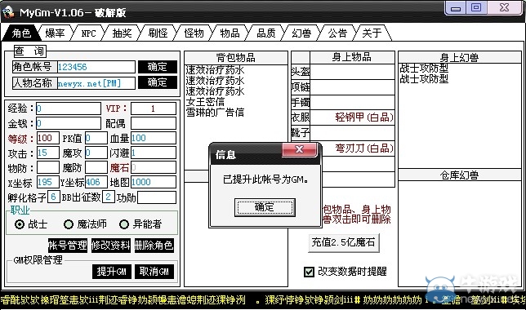Click the empty 靴子 equipment slot
526x310 pixels.
pyautogui.click(x=352, y=133)
